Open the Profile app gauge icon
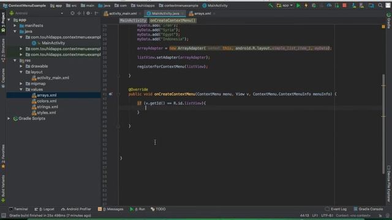392x220 pixels. pos(329,5)
